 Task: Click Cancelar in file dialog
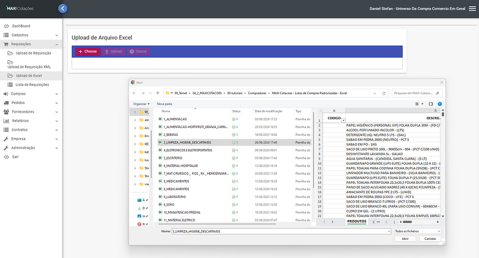coord(430,239)
